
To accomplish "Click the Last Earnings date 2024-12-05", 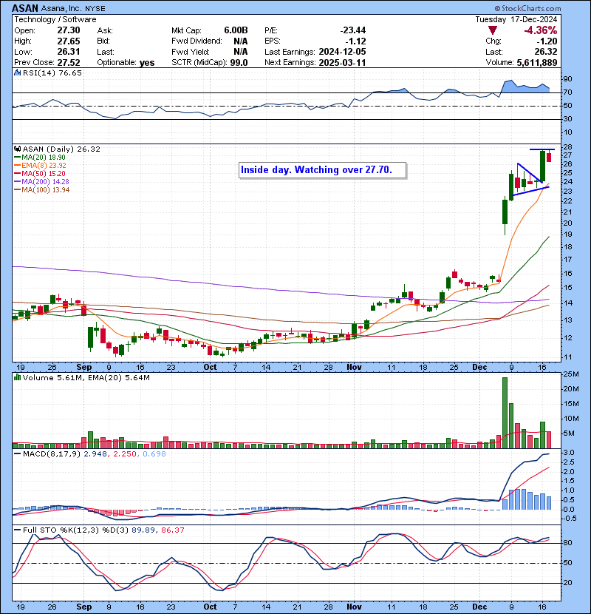I will pos(342,52).
